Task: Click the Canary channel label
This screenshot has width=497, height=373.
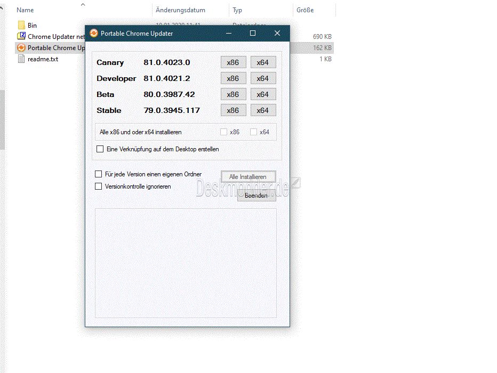Action: click(110, 63)
